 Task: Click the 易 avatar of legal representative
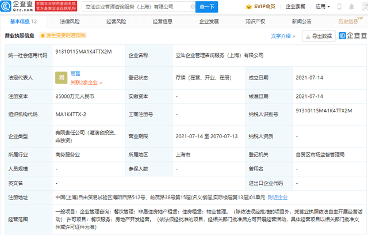tap(62, 78)
